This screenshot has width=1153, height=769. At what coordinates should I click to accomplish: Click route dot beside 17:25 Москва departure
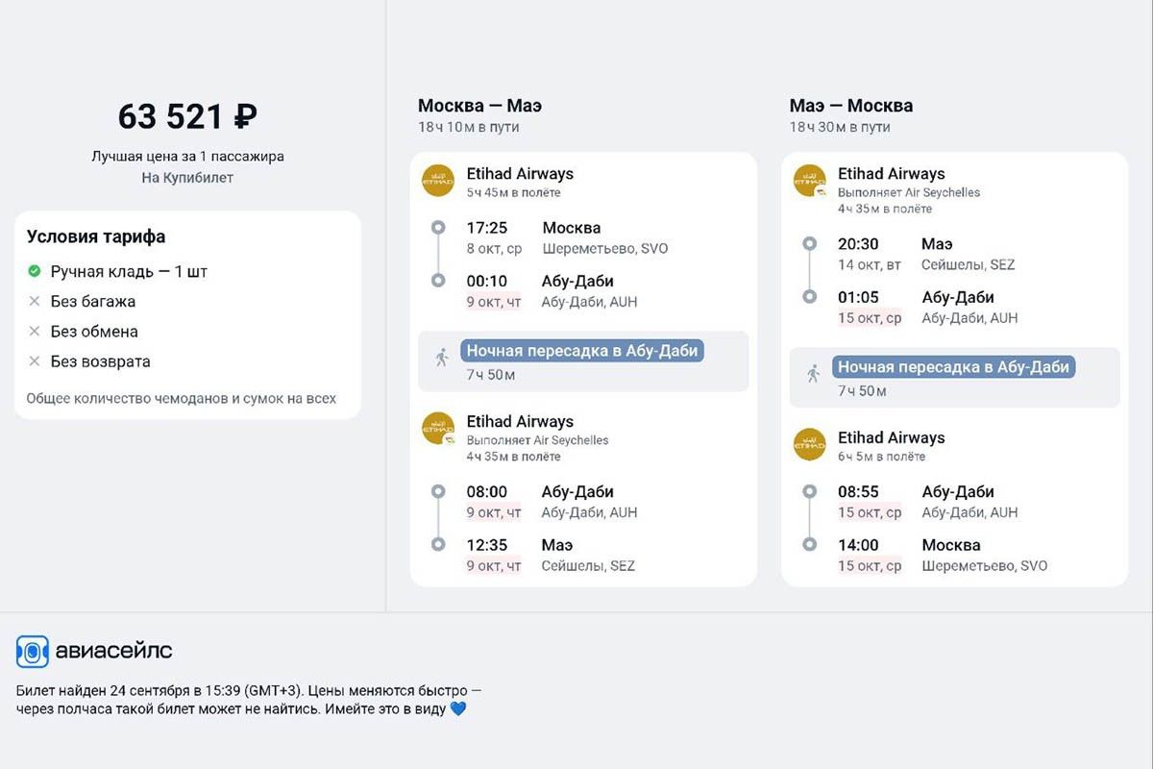(438, 228)
